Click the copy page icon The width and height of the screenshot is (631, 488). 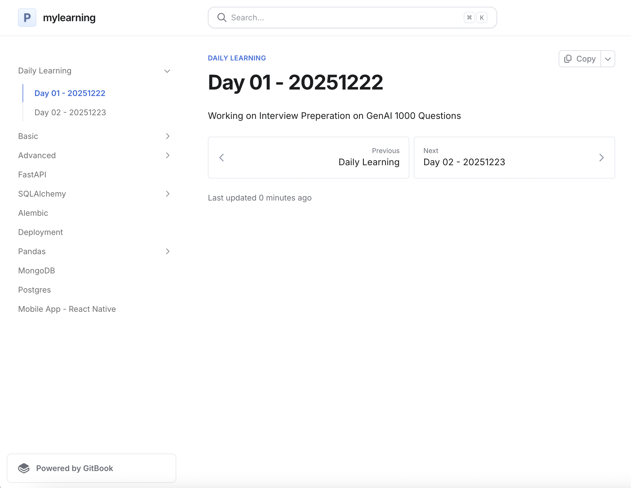(568, 59)
